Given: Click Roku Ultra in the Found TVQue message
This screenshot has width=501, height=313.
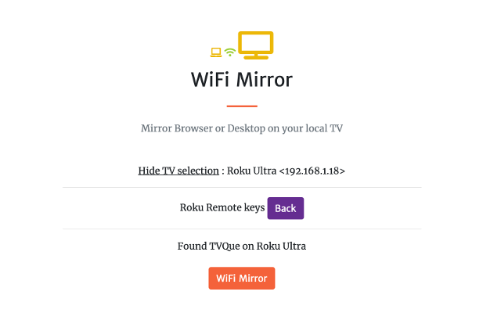Looking at the screenshot, I should tap(281, 246).
